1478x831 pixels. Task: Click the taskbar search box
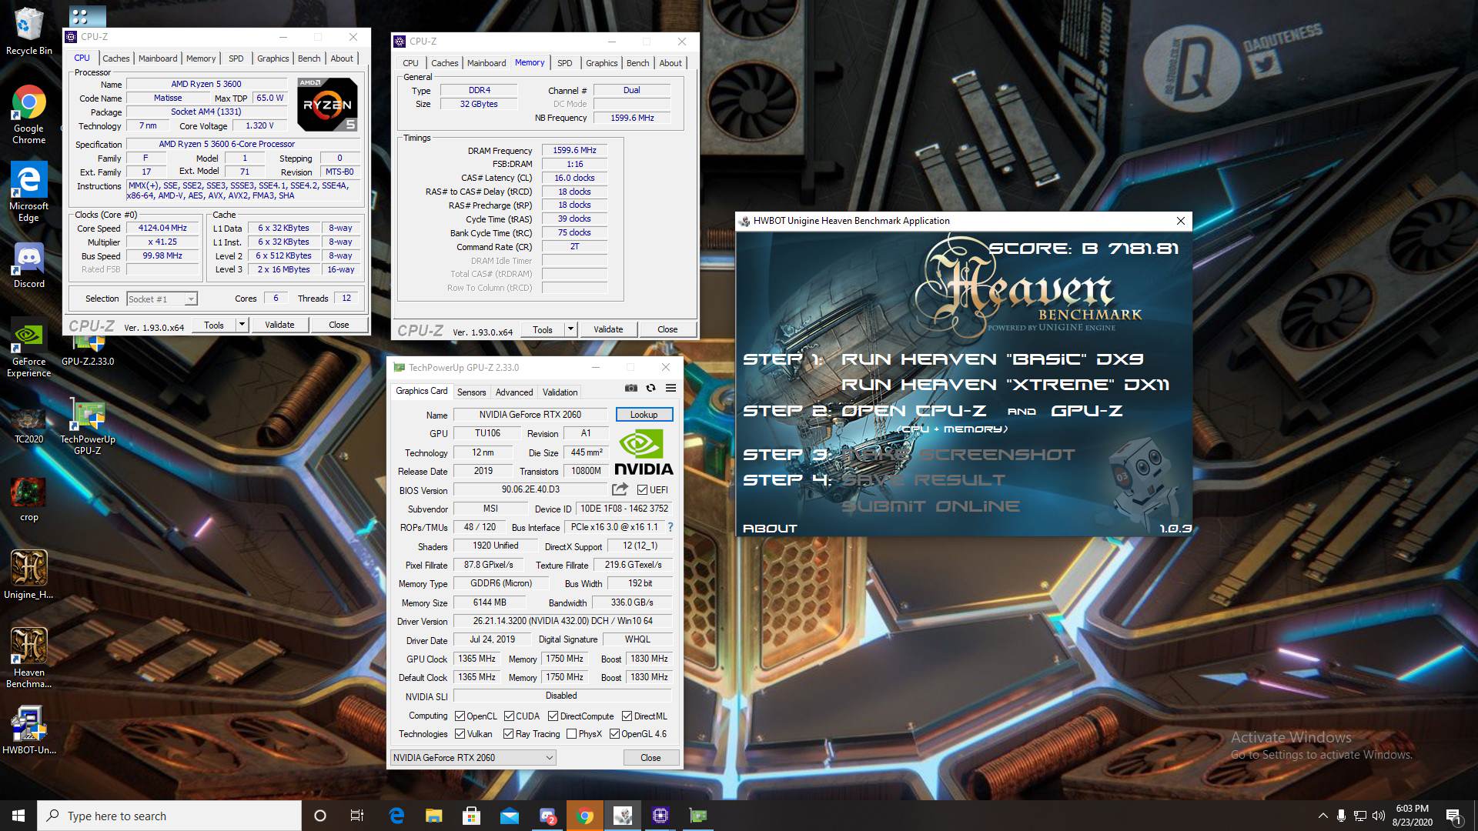pos(169,816)
